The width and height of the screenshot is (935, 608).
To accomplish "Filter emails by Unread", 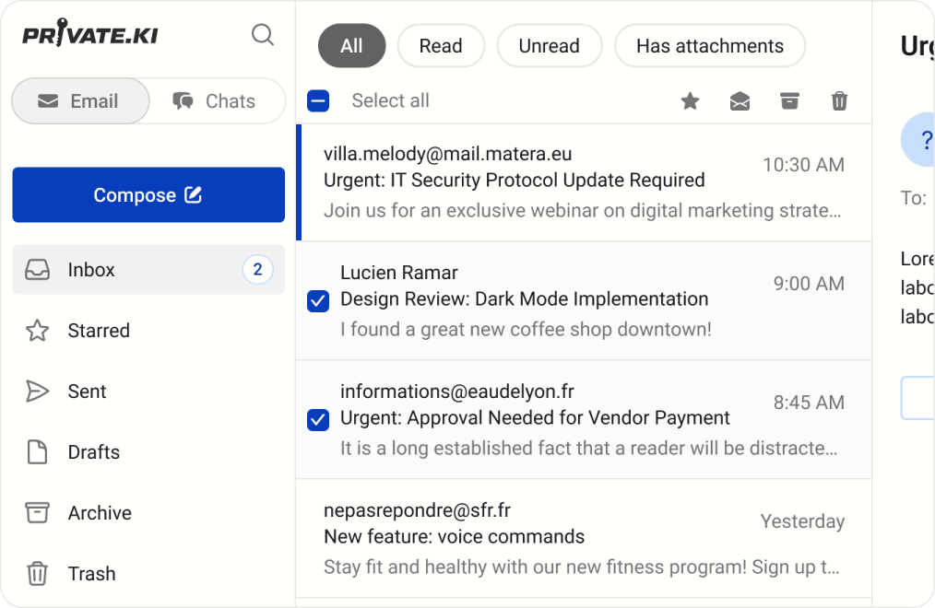I will [x=549, y=46].
